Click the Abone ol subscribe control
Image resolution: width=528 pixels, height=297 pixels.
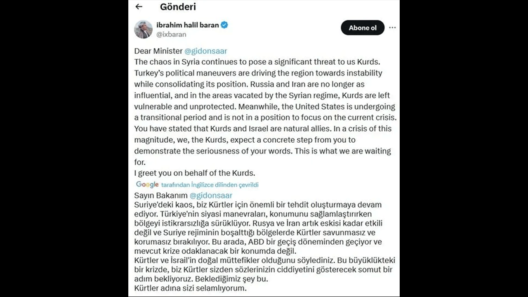(x=362, y=28)
